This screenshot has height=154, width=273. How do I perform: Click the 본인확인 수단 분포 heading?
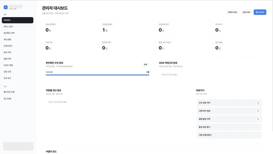pos(55,63)
